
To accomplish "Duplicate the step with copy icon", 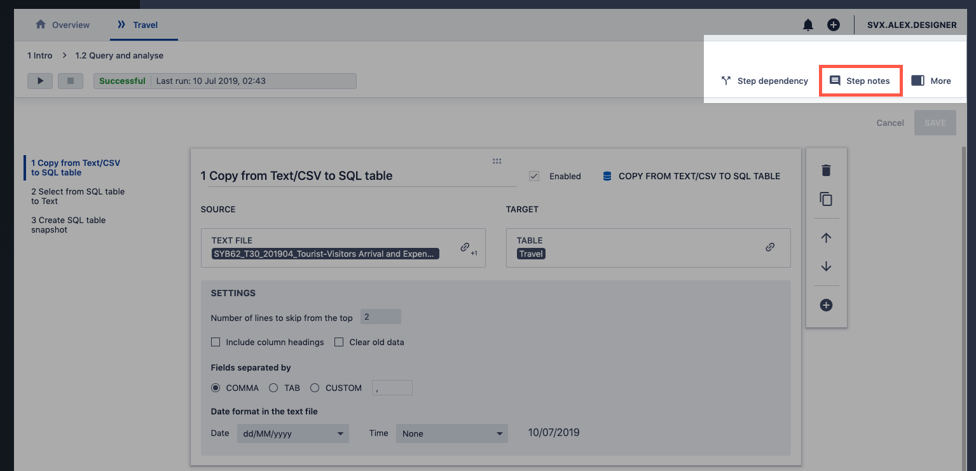I will [826, 199].
